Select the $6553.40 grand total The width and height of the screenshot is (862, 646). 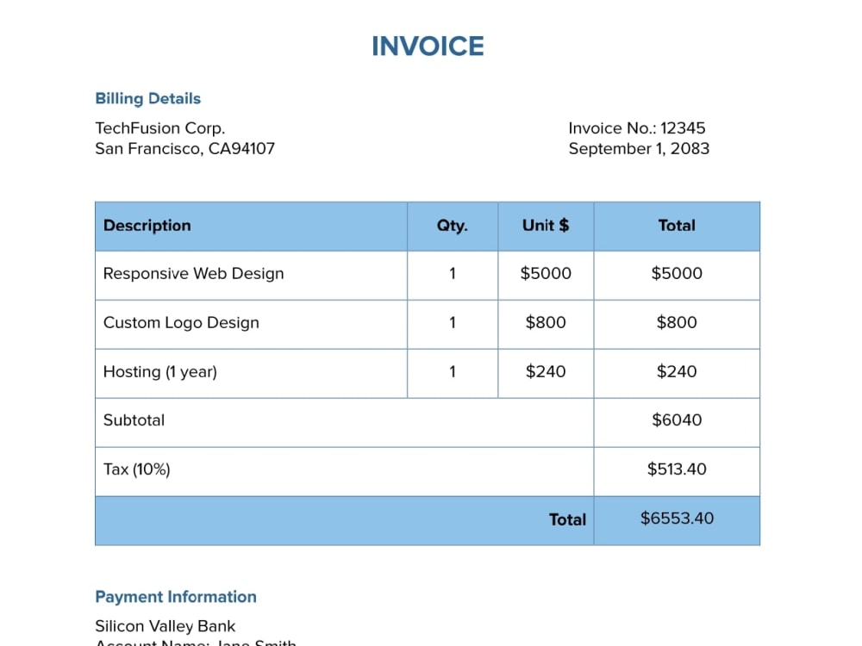(677, 518)
